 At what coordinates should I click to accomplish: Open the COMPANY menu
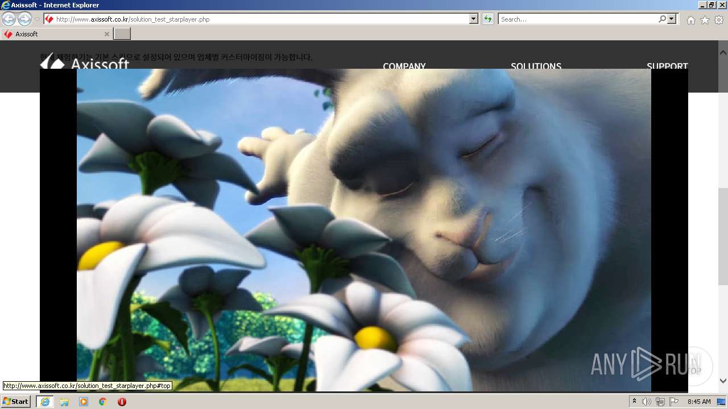pyautogui.click(x=404, y=66)
